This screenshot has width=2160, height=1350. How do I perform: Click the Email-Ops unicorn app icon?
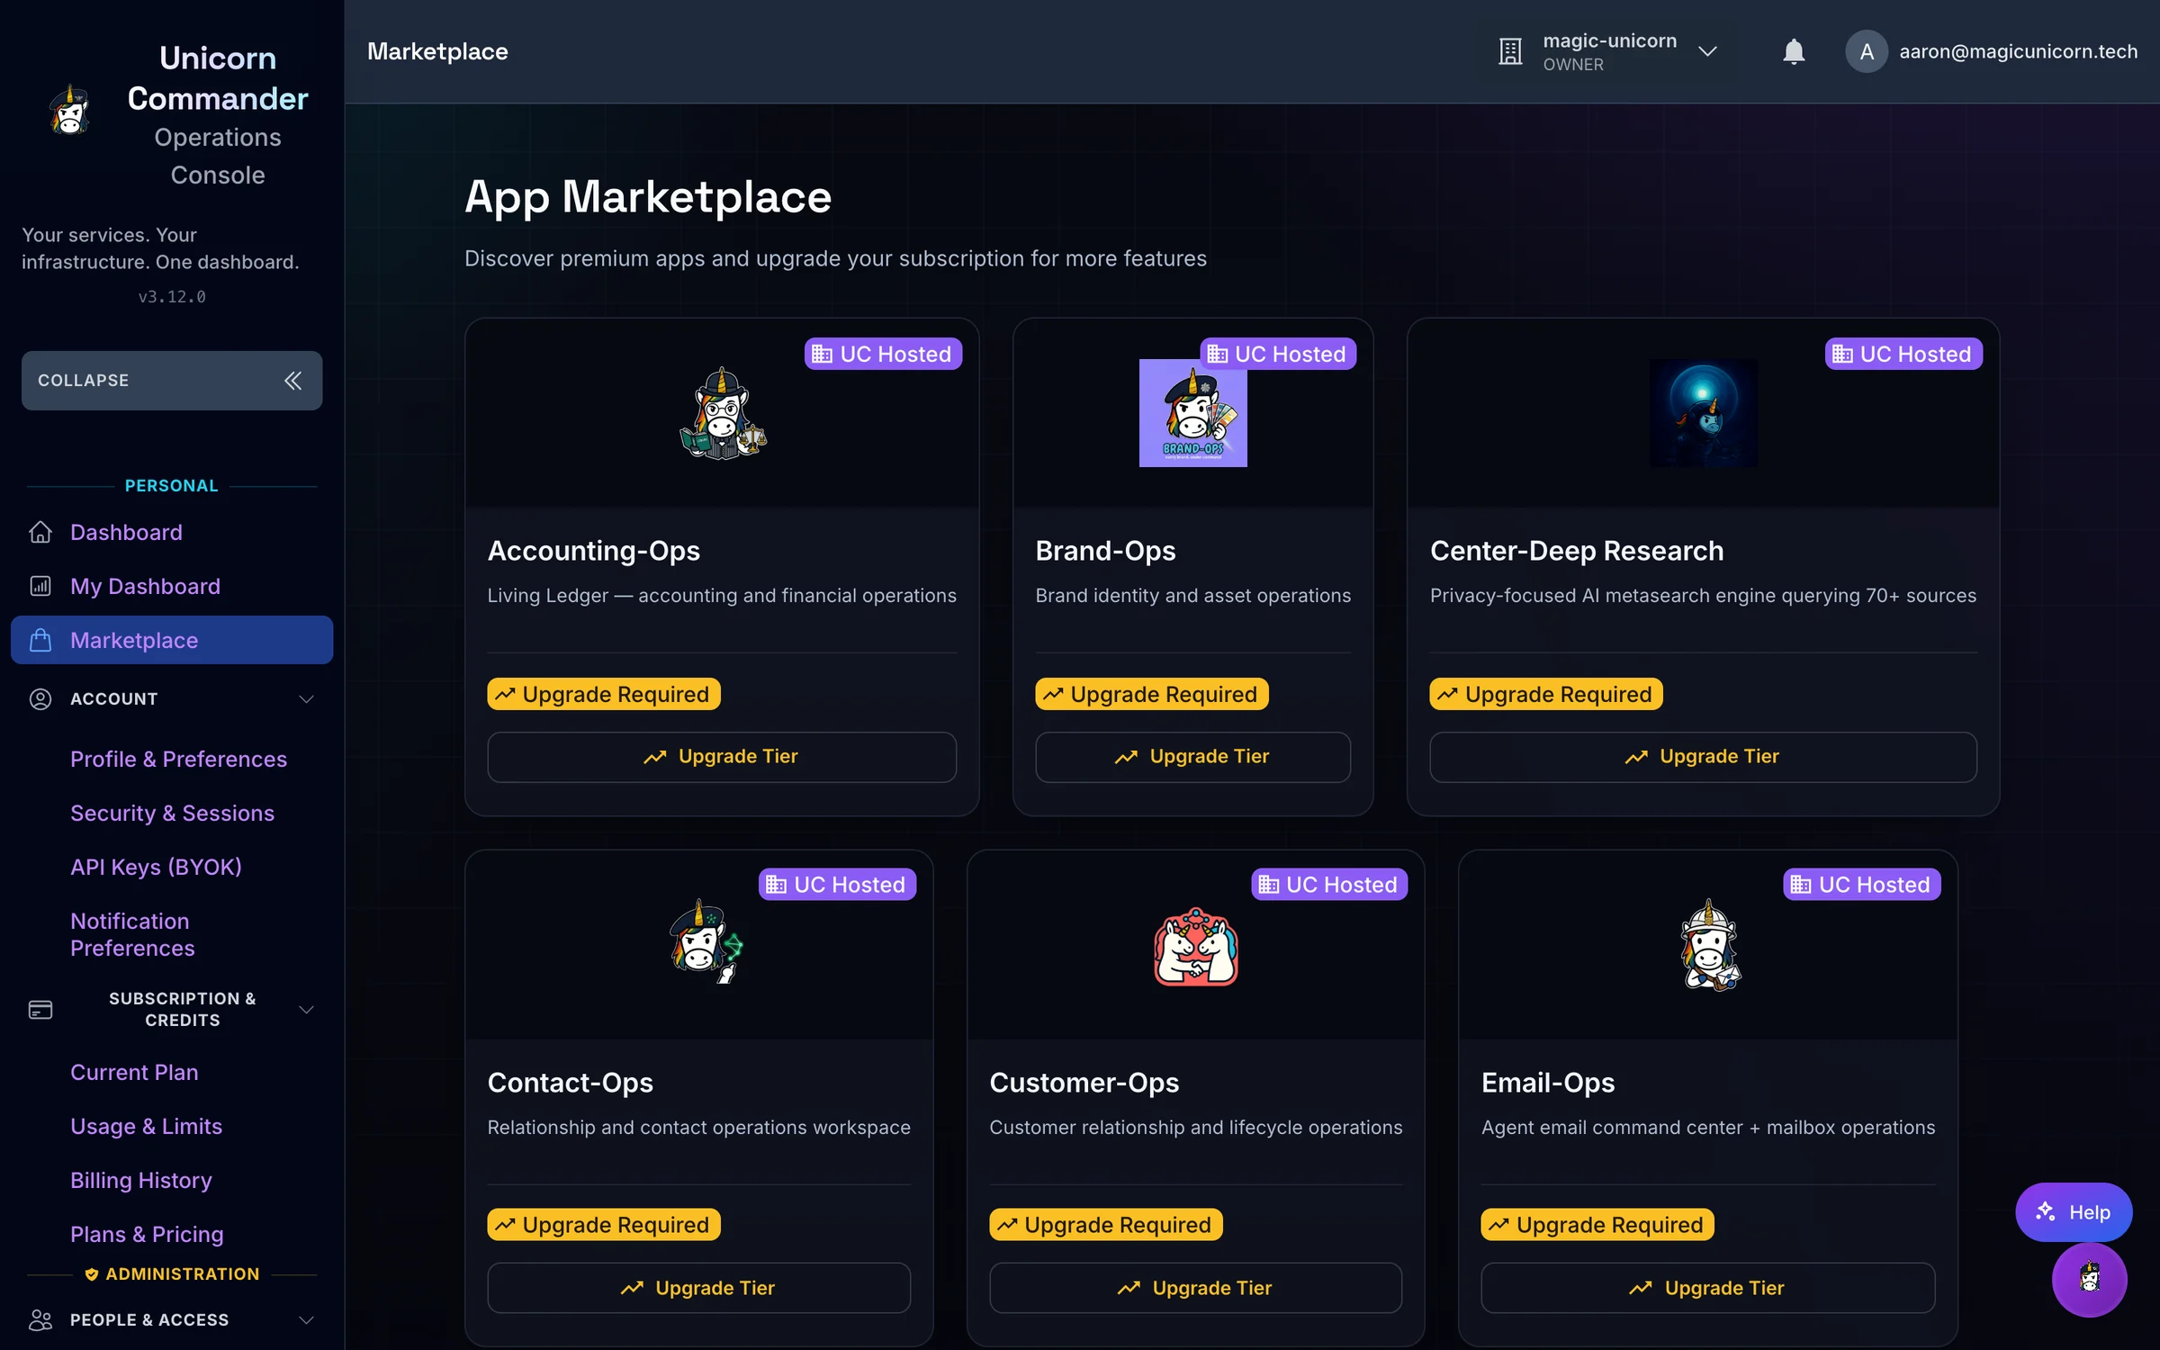pos(1709,945)
